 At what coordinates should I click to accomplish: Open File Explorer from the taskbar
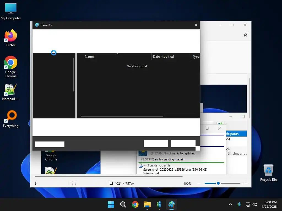point(147,204)
